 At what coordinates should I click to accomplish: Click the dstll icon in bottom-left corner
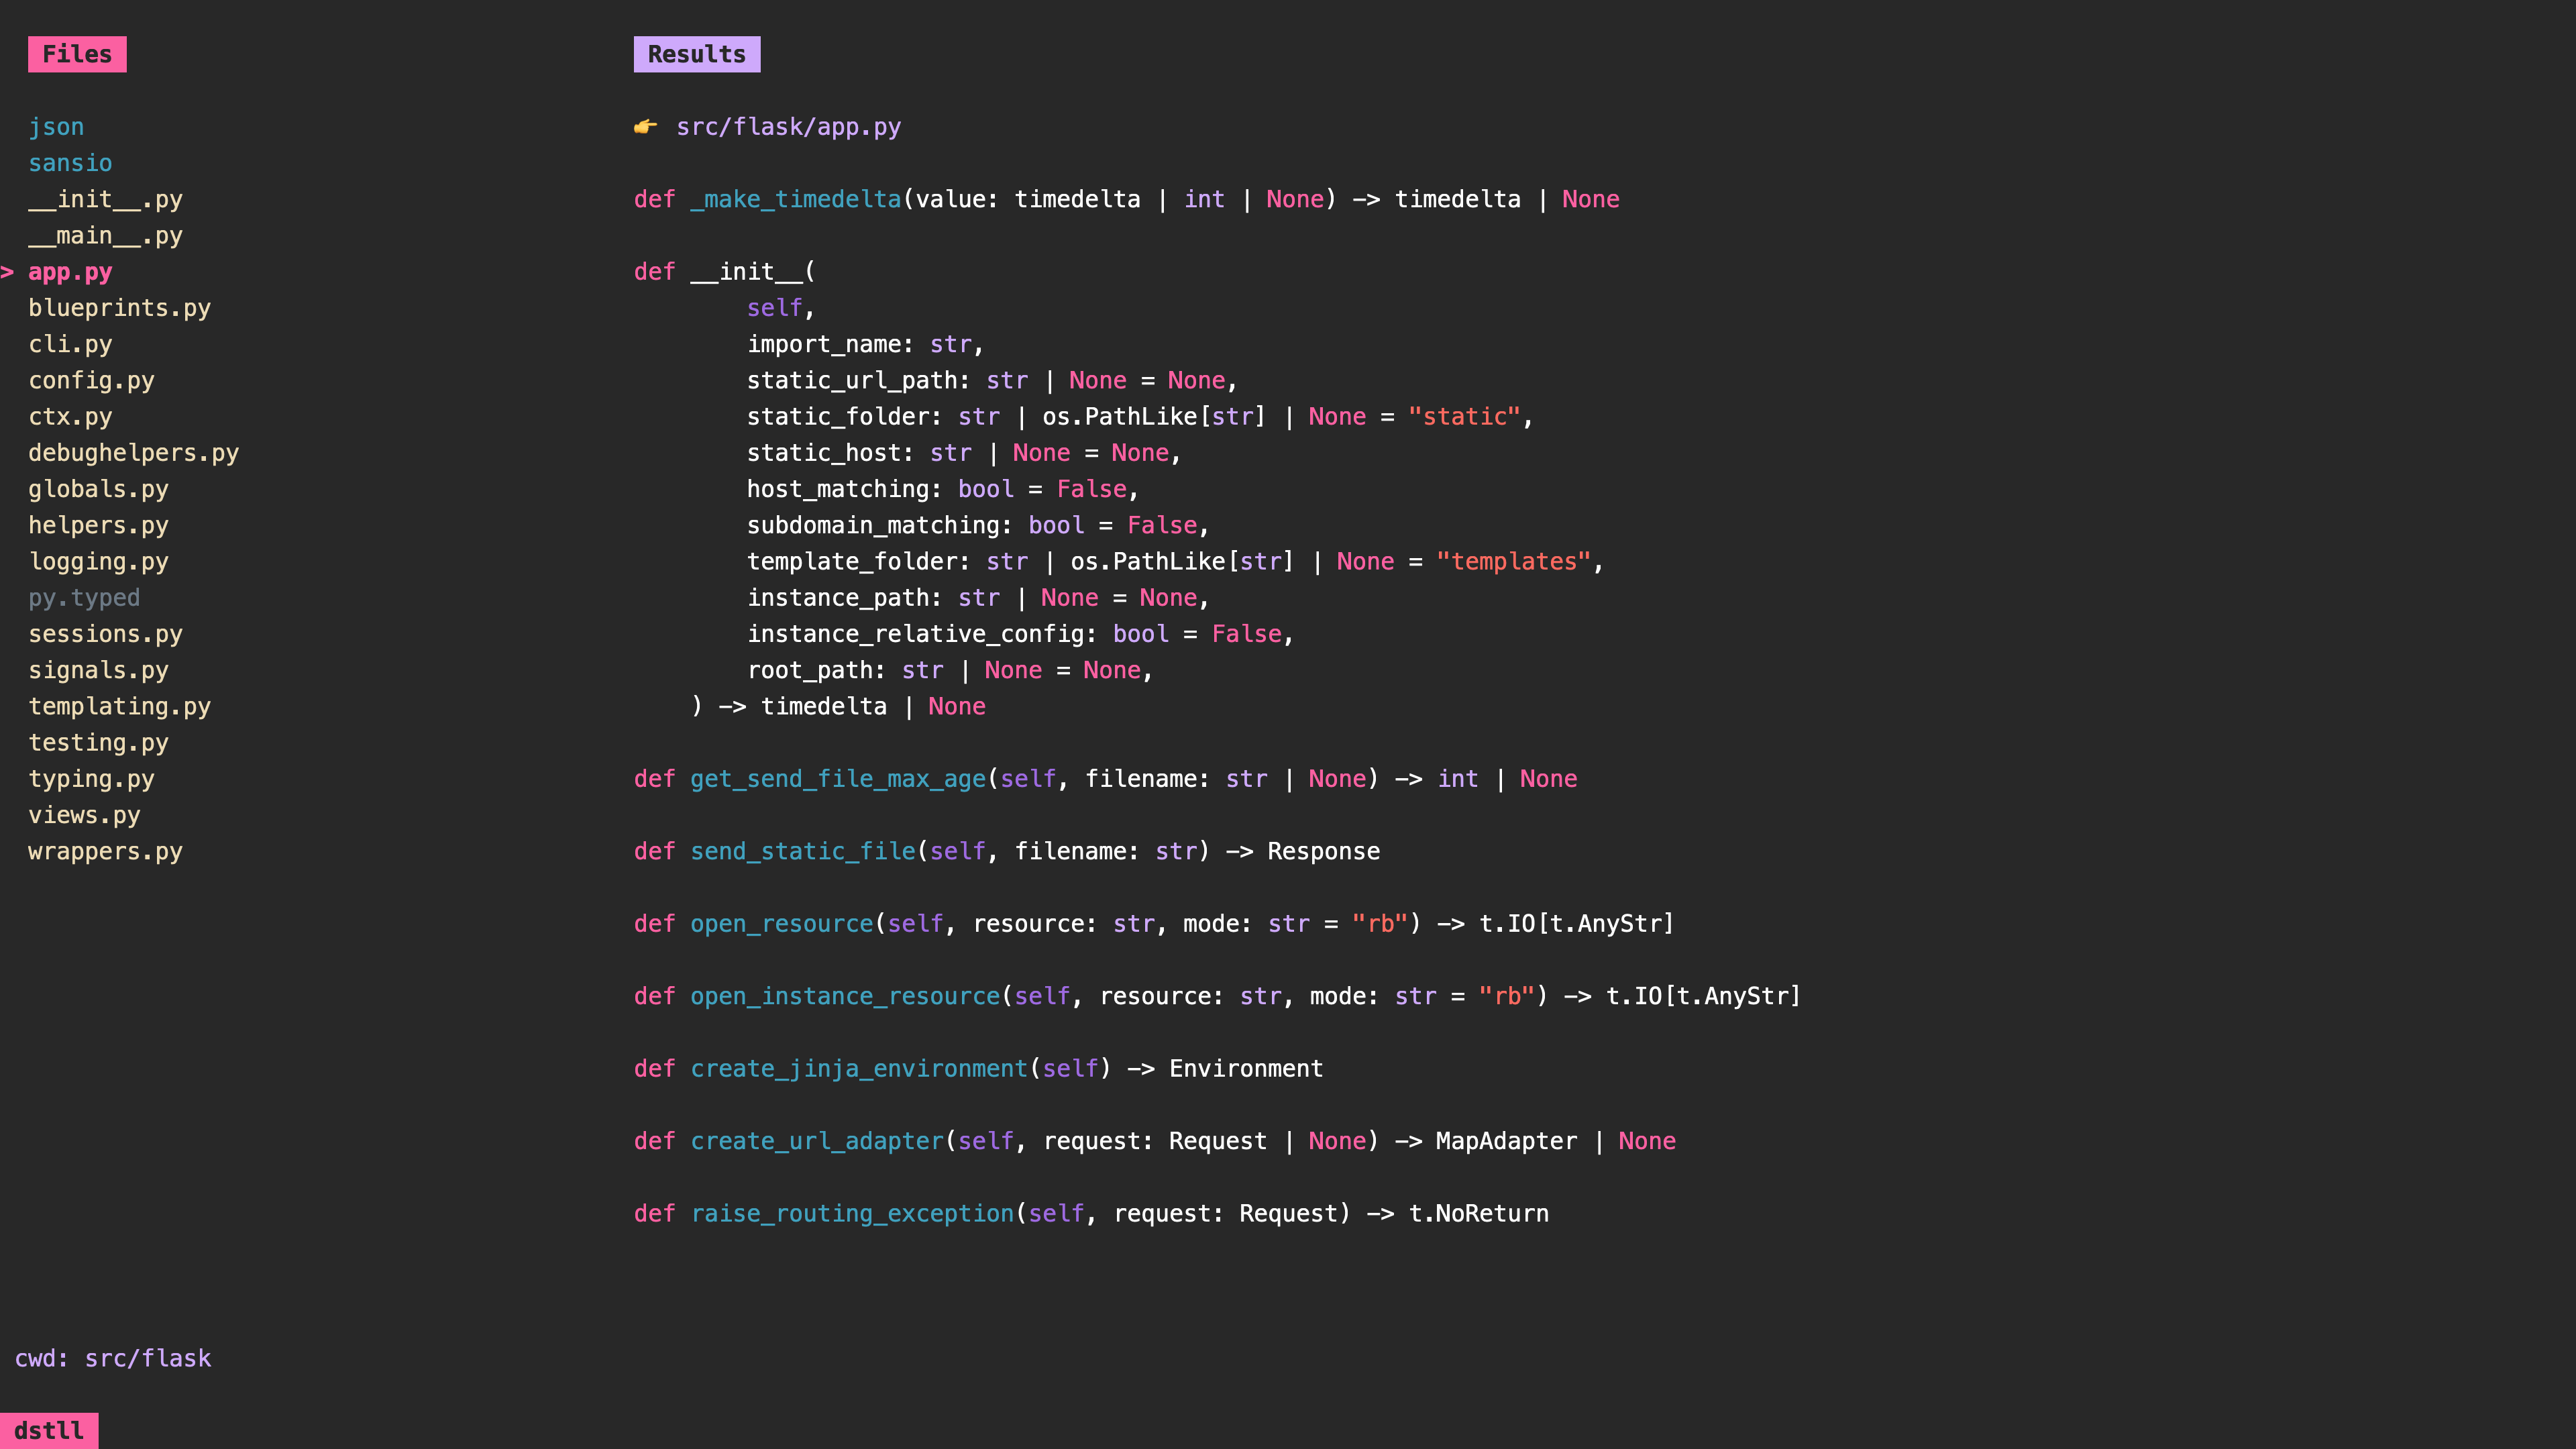click(x=48, y=1430)
